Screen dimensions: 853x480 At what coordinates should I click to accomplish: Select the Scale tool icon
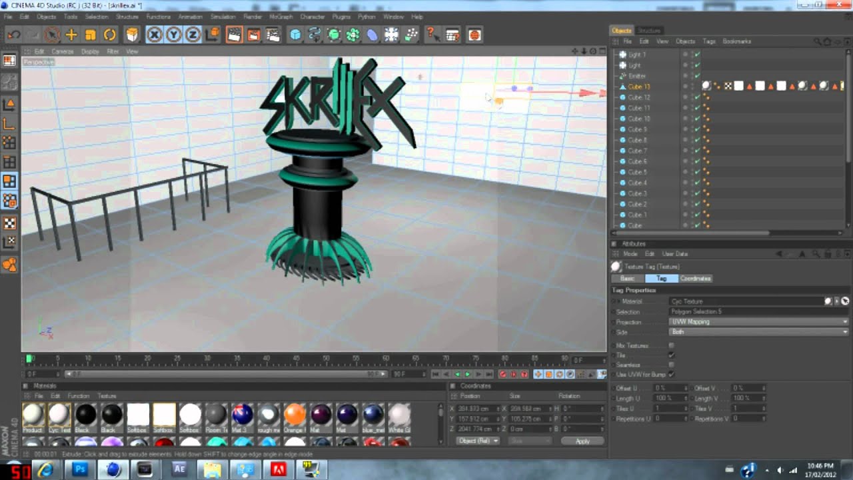tap(91, 35)
